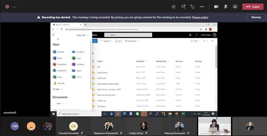Leave the meeting
Image resolution: width=267 pixels, height=136 pixels.
(253, 7)
